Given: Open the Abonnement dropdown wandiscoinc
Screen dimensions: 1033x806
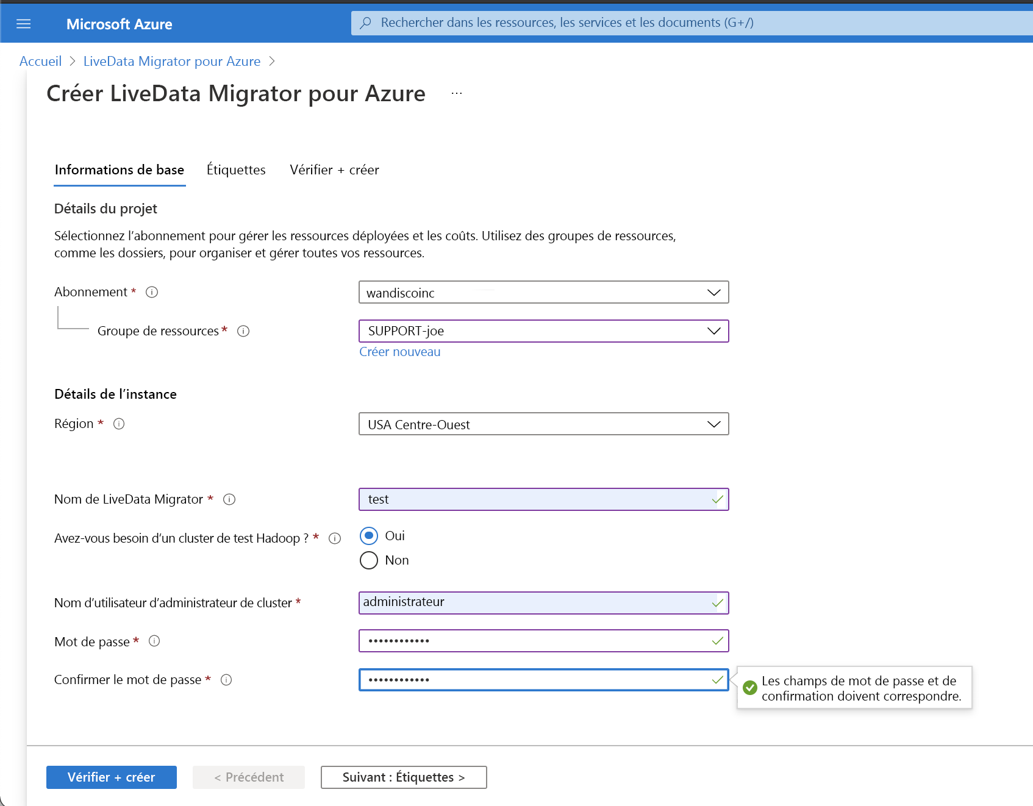Looking at the screenshot, I should click(x=544, y=292).
